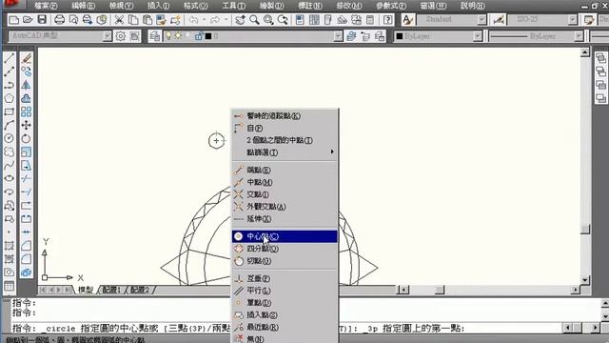609x343 pixels.
Task: Open Help question mark icon
Action: click(387, 19)
